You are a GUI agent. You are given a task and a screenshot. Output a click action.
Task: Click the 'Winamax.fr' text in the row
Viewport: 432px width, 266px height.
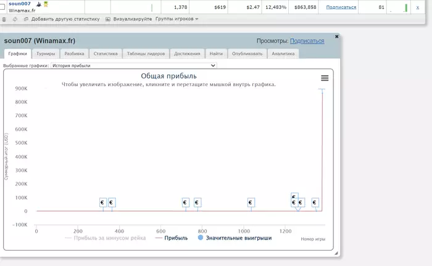click(x=22, y=10)
